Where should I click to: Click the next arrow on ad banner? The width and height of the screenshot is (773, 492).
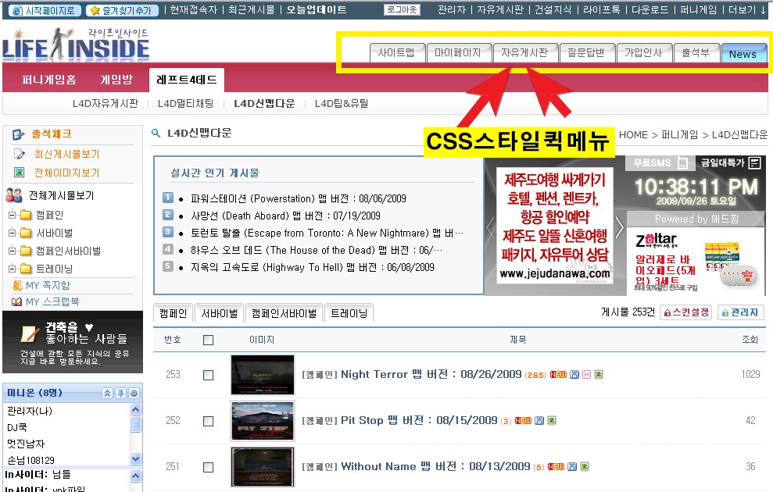pos(620,227)
